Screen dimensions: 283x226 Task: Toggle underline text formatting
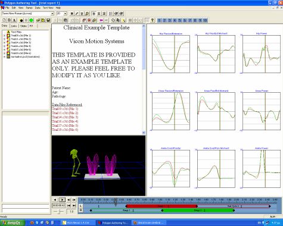click(x=82, y=14)
